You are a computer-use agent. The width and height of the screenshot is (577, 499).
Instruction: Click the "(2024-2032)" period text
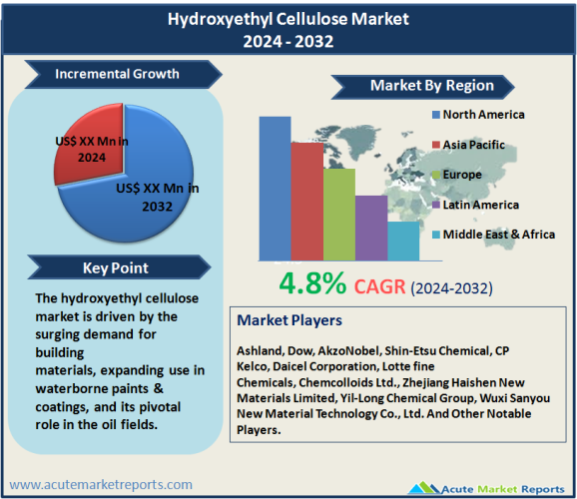[451, 288]
